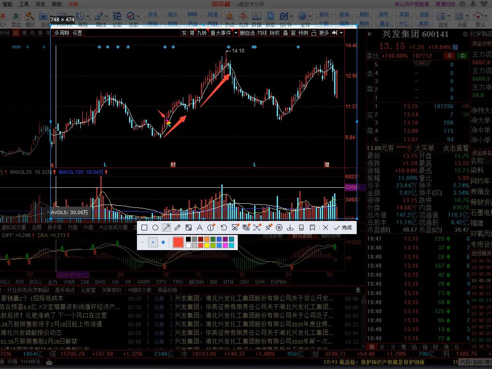Expand the 周期 period dropdown arrow
The width and height of the screenshot is (492, 369).
[x=88, y=16]
